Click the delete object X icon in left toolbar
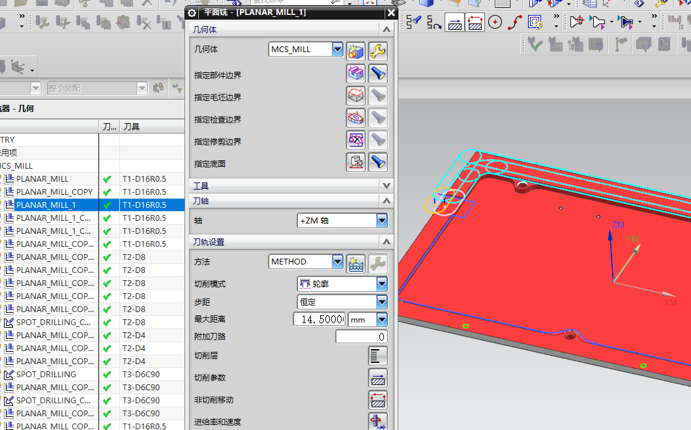Viewport: 691px width, 430px height. (x=143, y=22)
